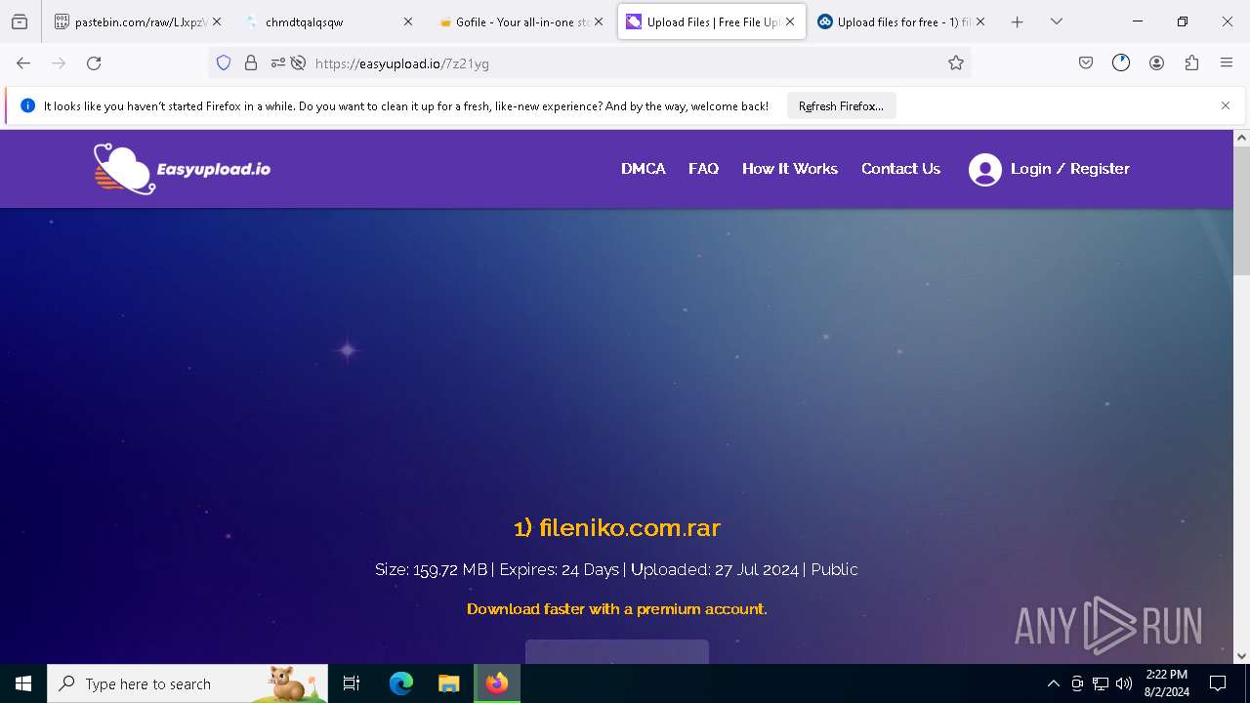This screenshot has width=1250, height=703.
Task: Bookmark this page with star icon
Action: click(x=956, y=63)
